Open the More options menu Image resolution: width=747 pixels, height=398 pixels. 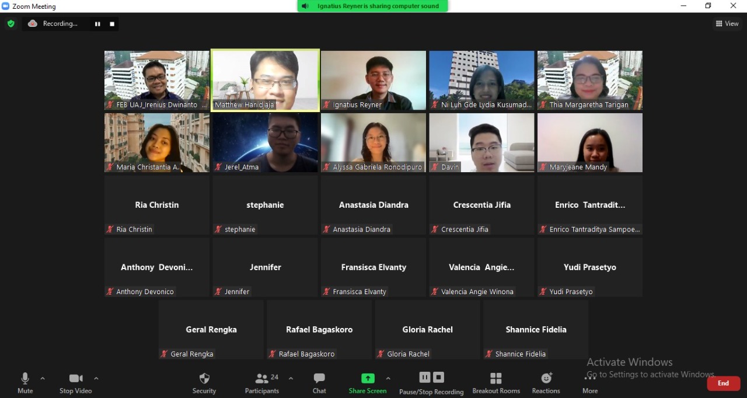point(590,383)
